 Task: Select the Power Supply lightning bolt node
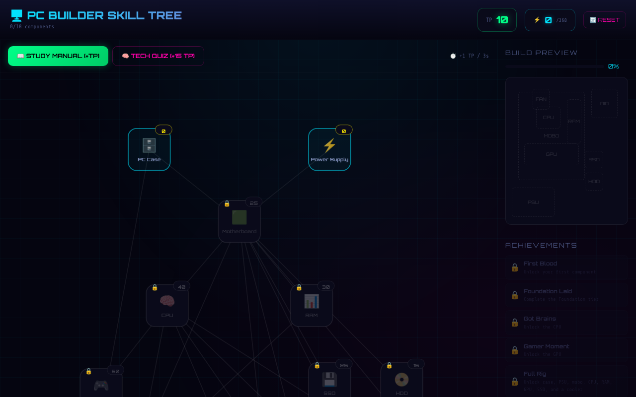pyautogui.click(x=329, y=145)
